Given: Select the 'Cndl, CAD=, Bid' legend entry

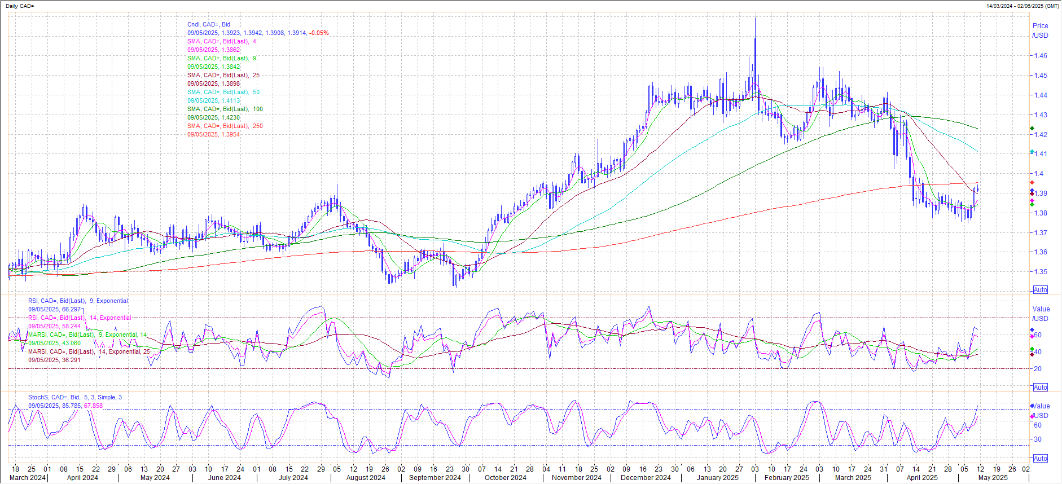Looking at the screenshot, I should point(209,24).
